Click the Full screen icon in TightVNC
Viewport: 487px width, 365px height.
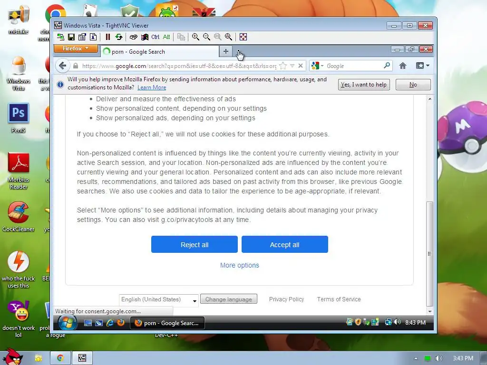tap(243, 37)
